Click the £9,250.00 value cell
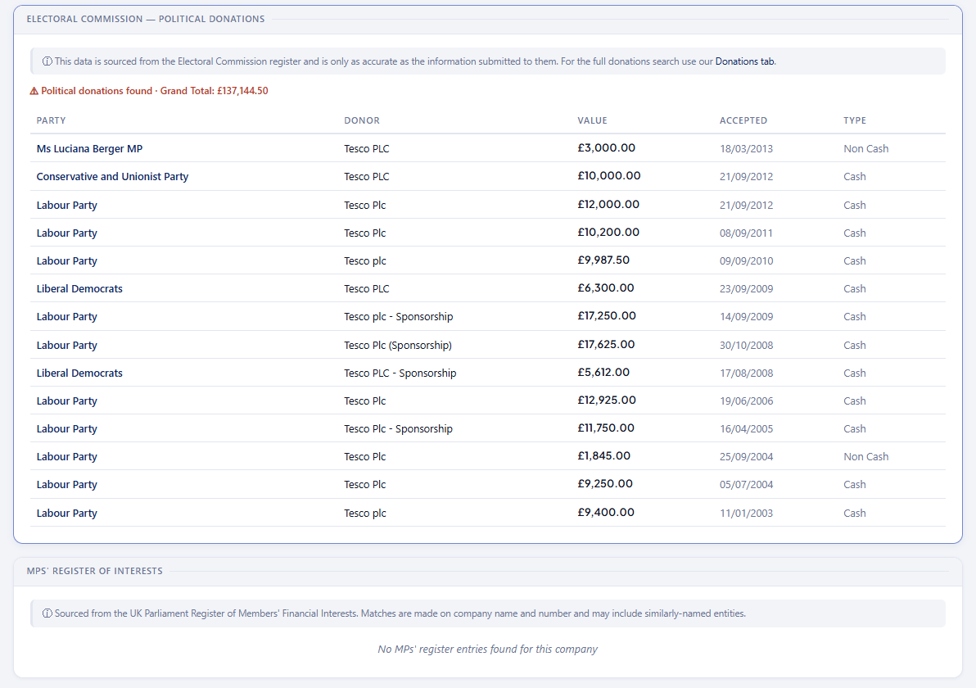 [605, 484]
